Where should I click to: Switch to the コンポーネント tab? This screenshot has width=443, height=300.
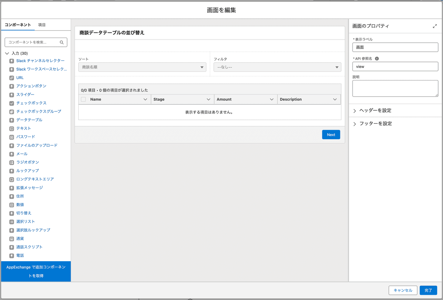[x=18, y=25]
